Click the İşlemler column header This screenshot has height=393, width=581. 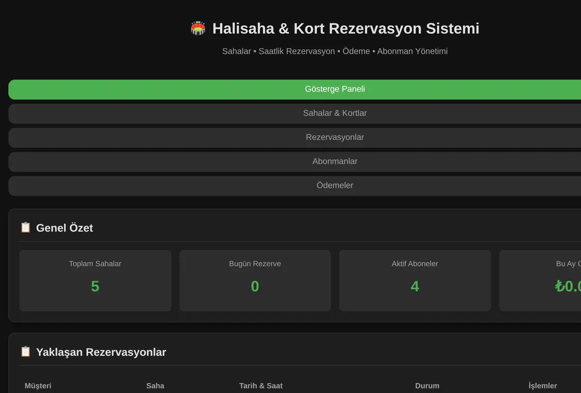click(543, 386)
